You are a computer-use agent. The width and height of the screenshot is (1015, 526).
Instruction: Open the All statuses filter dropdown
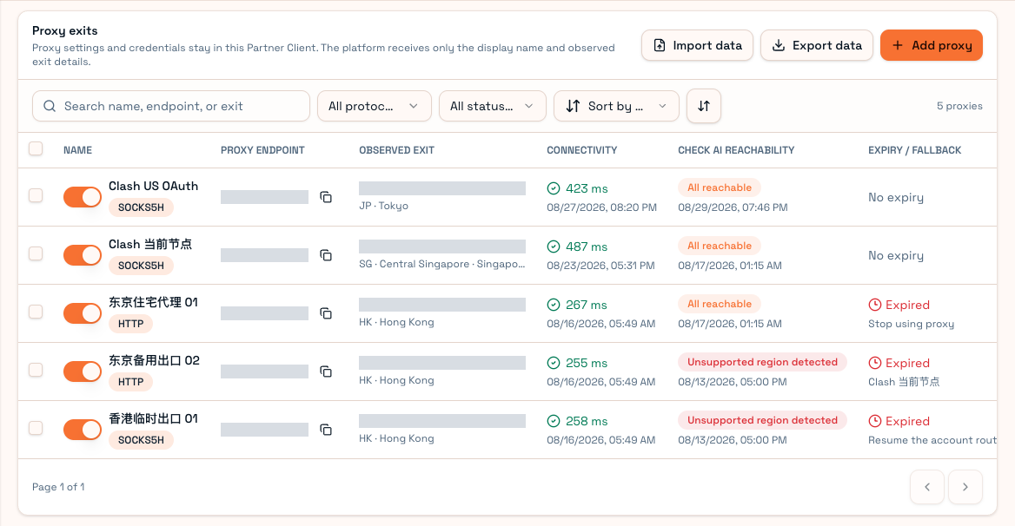pos(493,106)
